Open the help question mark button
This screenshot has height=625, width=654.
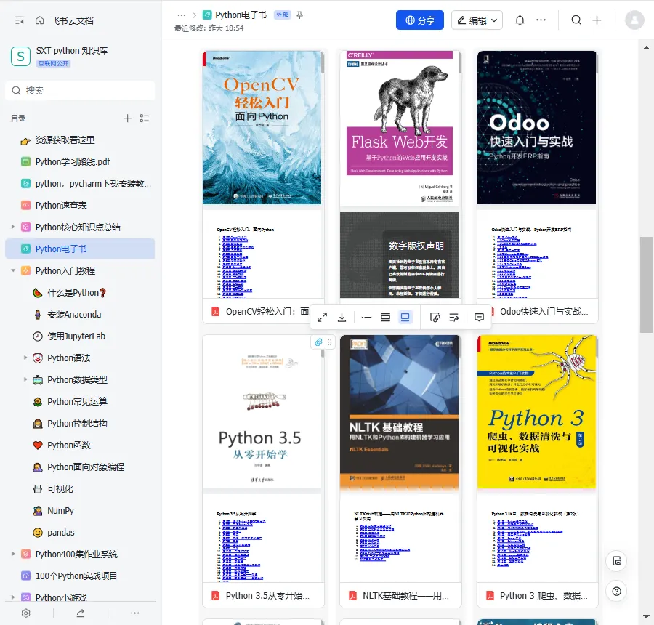click(616, 591)
